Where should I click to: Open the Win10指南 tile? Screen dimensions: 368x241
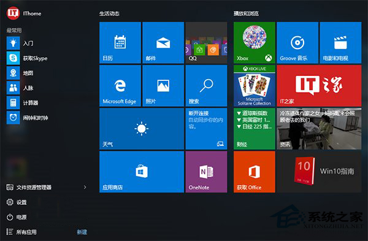tap(319, 172)
